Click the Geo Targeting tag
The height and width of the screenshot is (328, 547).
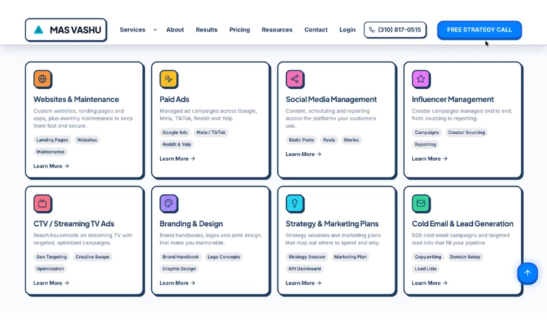pyautogui.click(x=52, y=257)
